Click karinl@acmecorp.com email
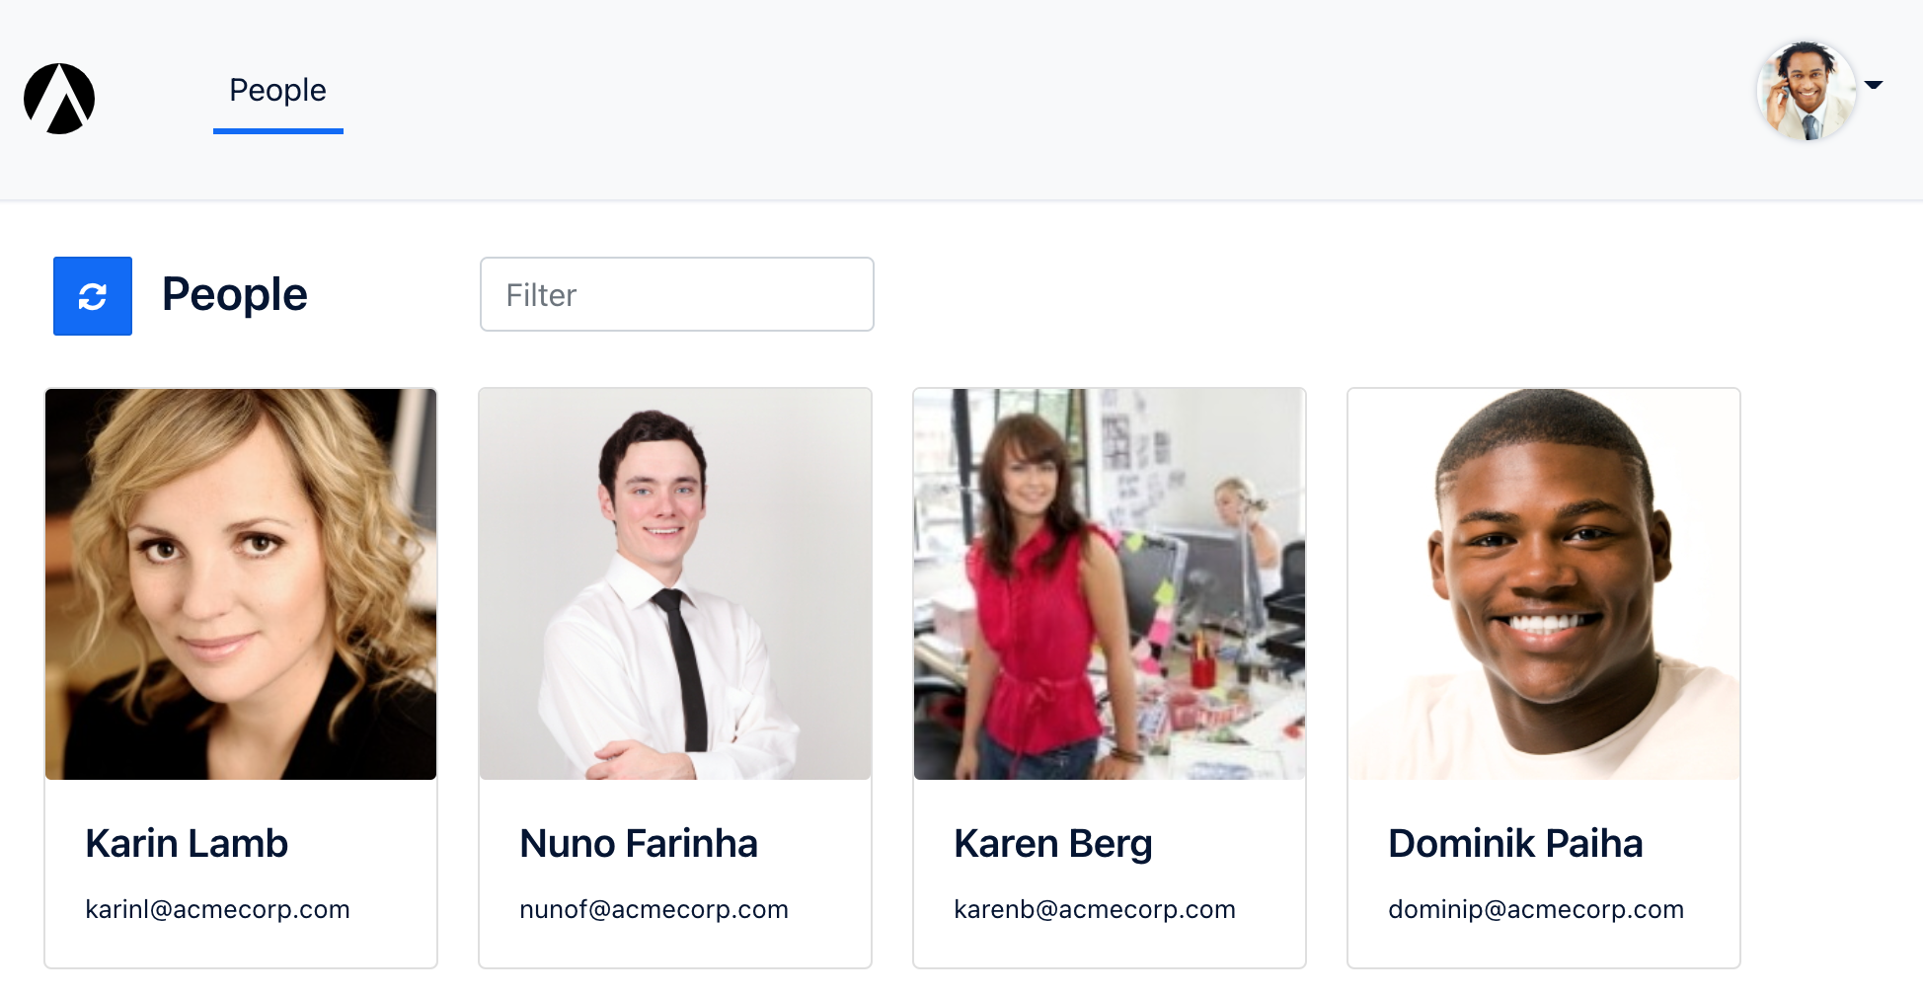 tap(217, 909)
